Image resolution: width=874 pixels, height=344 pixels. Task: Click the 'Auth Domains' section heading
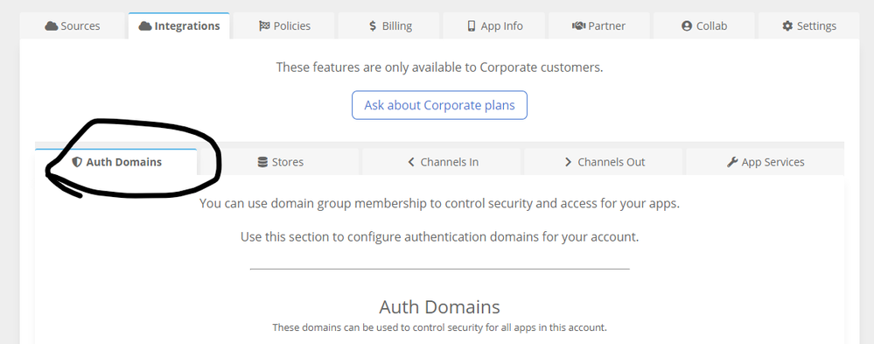439,307
